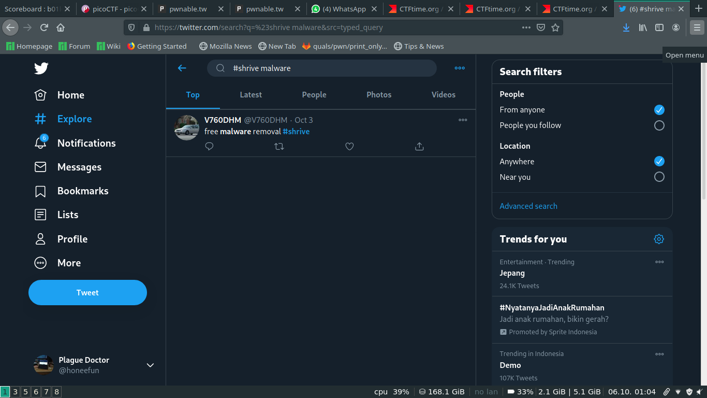Screen dimensions: 707x398
Task: Switch to the Latest results tab
Action: pos(251,95)
